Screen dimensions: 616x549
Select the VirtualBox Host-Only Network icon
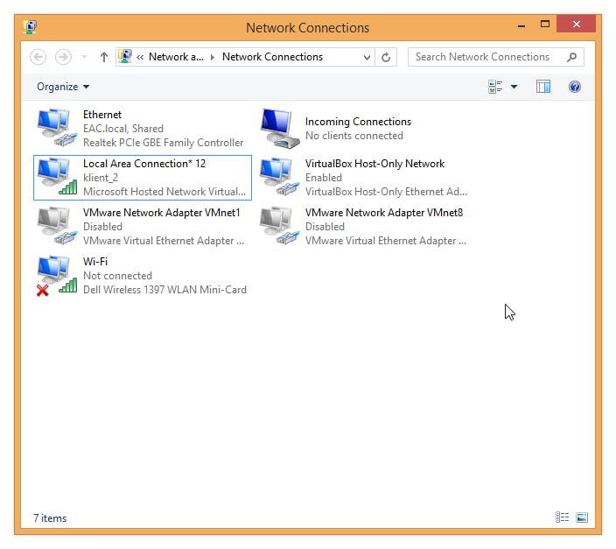click(x=279, y=177)
